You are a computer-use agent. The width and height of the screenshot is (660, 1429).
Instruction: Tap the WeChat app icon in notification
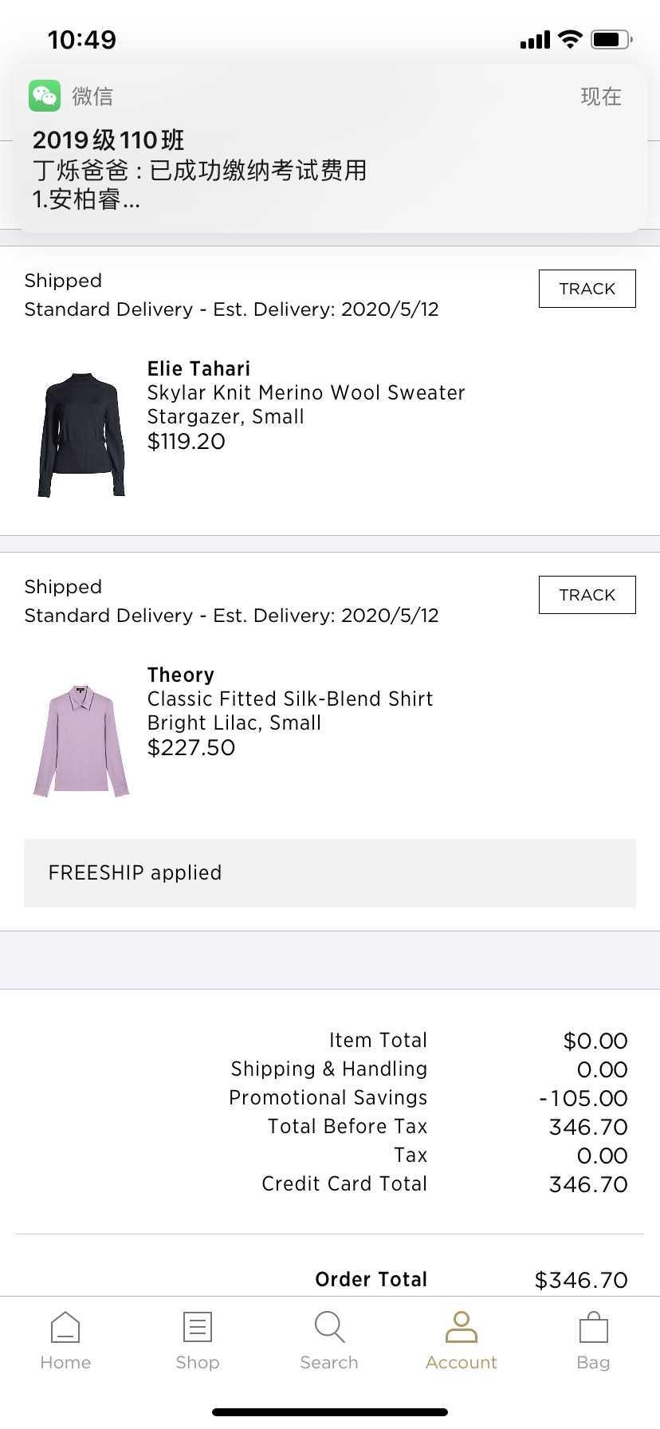tap(45, 96)
